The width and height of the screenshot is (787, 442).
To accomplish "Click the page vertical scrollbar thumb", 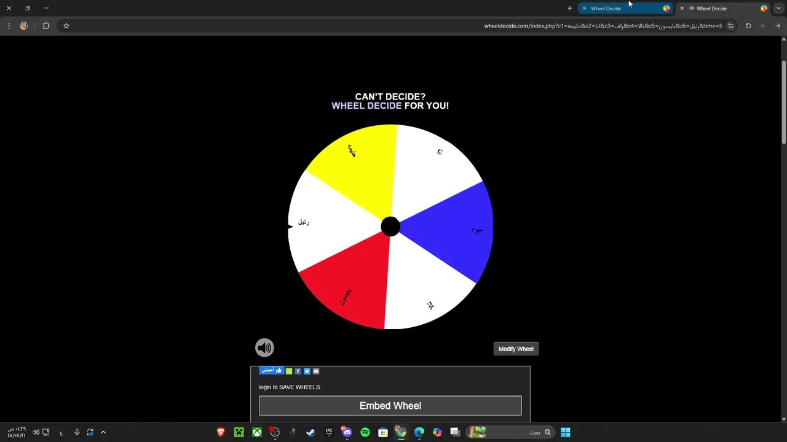I will point(783,103).
